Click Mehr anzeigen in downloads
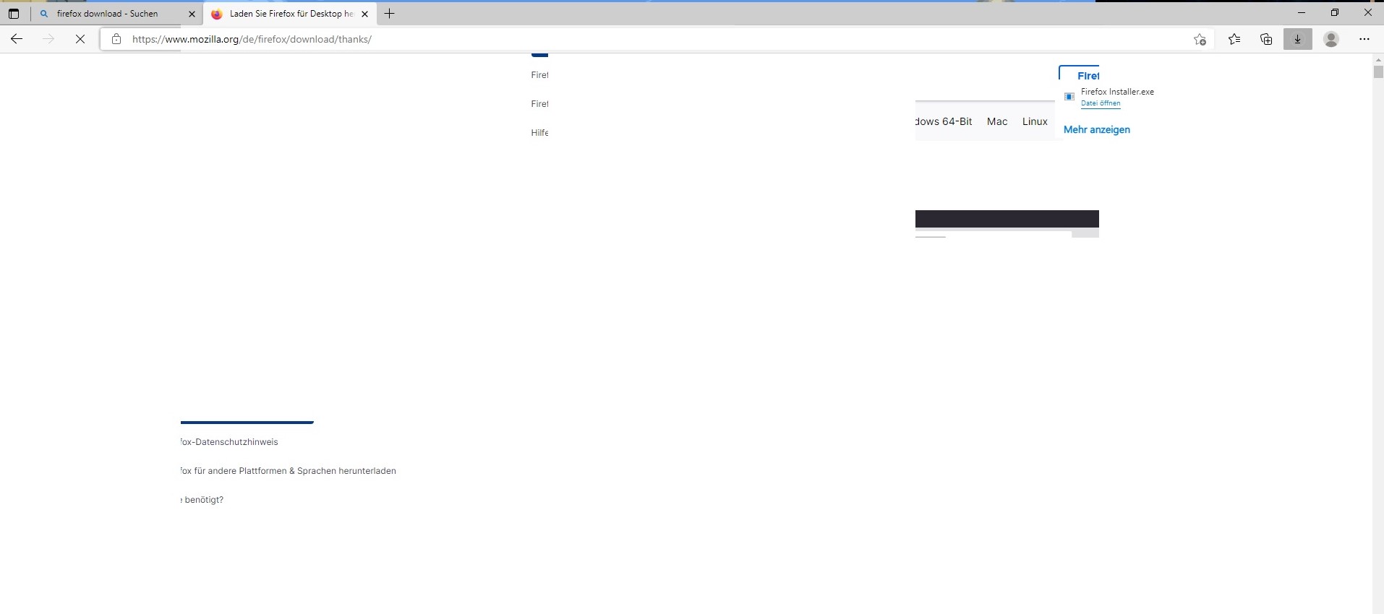 [1096, 130]
